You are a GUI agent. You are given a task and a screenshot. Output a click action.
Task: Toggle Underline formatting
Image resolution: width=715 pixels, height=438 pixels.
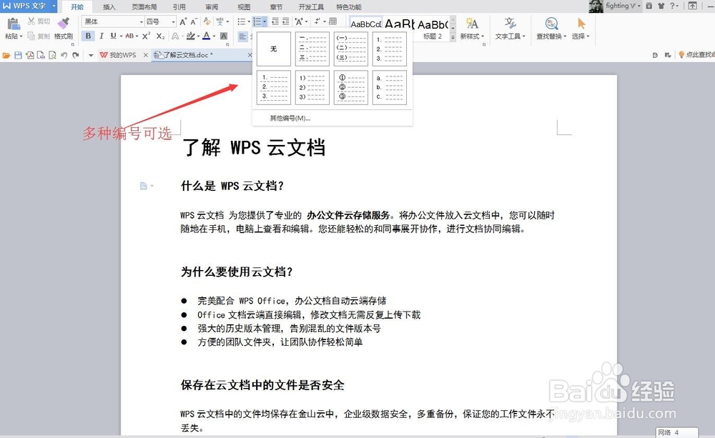[x=113, y=36]
